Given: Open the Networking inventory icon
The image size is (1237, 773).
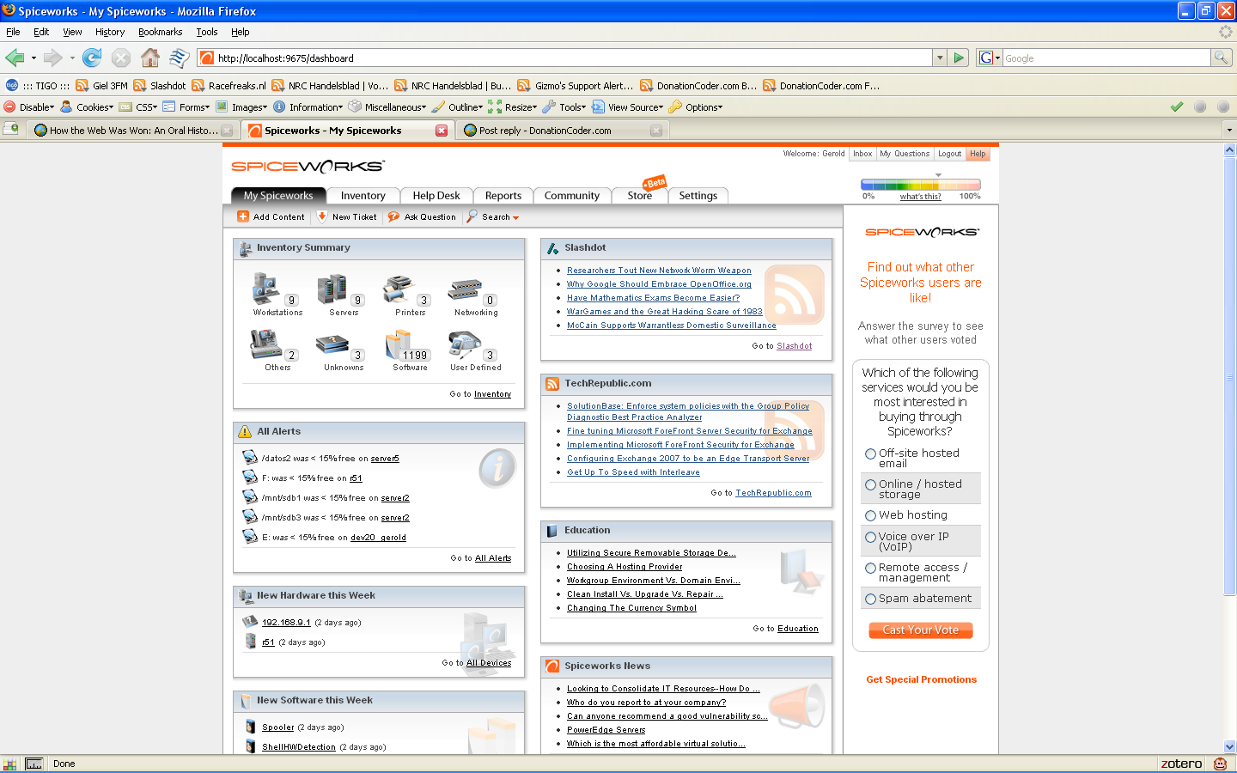Looking at the screenshot, I should 465,289.
